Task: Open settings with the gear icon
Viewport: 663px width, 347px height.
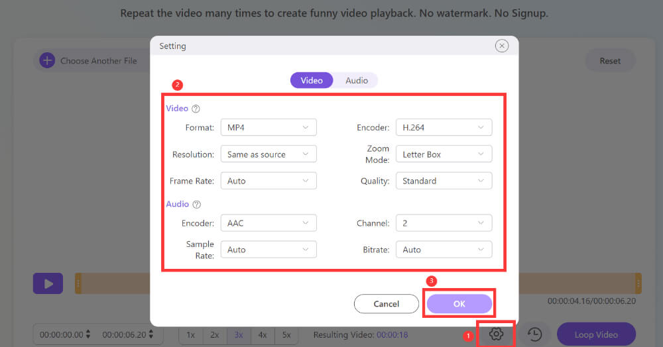Action: (496, 334)
